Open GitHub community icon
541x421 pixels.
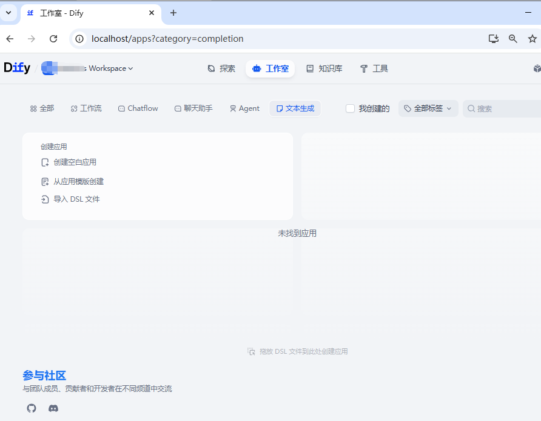click(32, 408)
